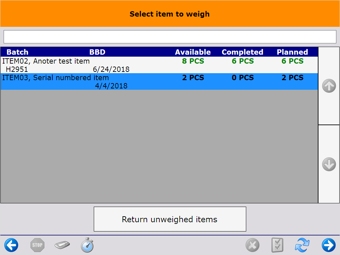Open the stopwatch timer icon
Viewport: 340px width, 255px height.
[87, 245]
